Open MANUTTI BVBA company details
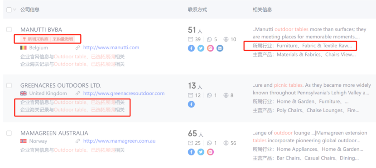The height and width of the screenshot is (168, 376). 41,30
